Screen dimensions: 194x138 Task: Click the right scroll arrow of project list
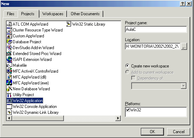click(118, 118)
